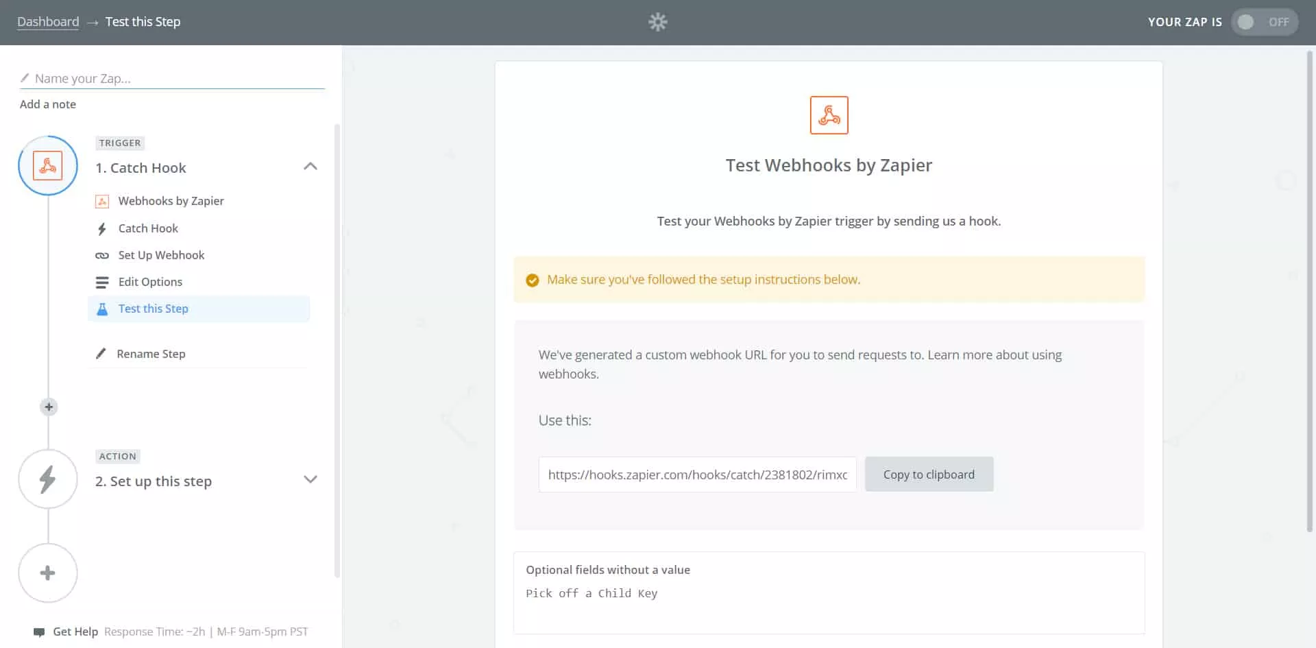Click the lightning bolt action step circle

point(48,479)
